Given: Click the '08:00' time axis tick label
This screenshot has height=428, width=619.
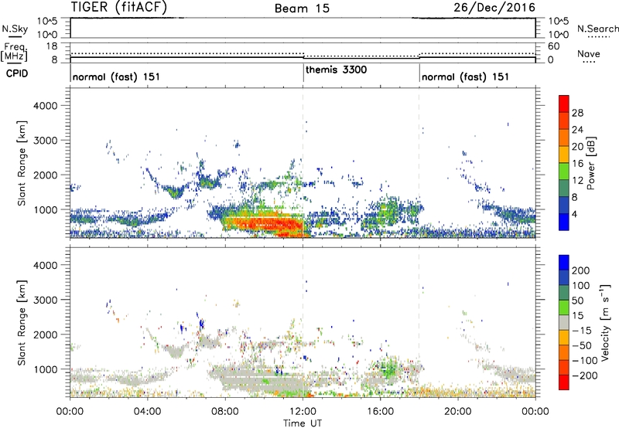Looking at the screenshot, I should tap(225, 412).
